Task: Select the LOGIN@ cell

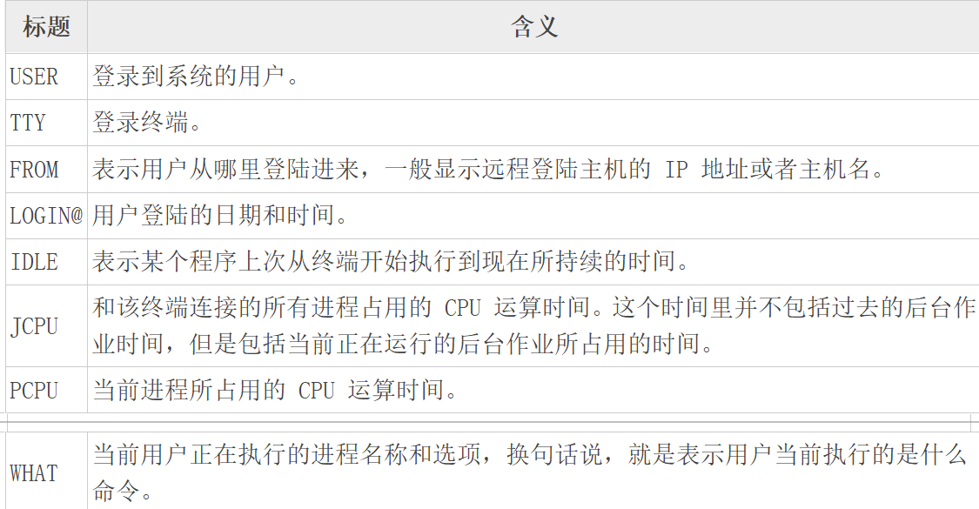Action: pos(46,216)
